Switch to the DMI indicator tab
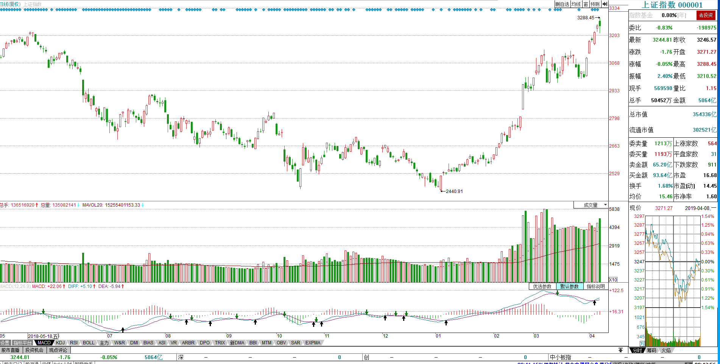The height and width of the screenshot is (364, 720). (x=134, y=343)
